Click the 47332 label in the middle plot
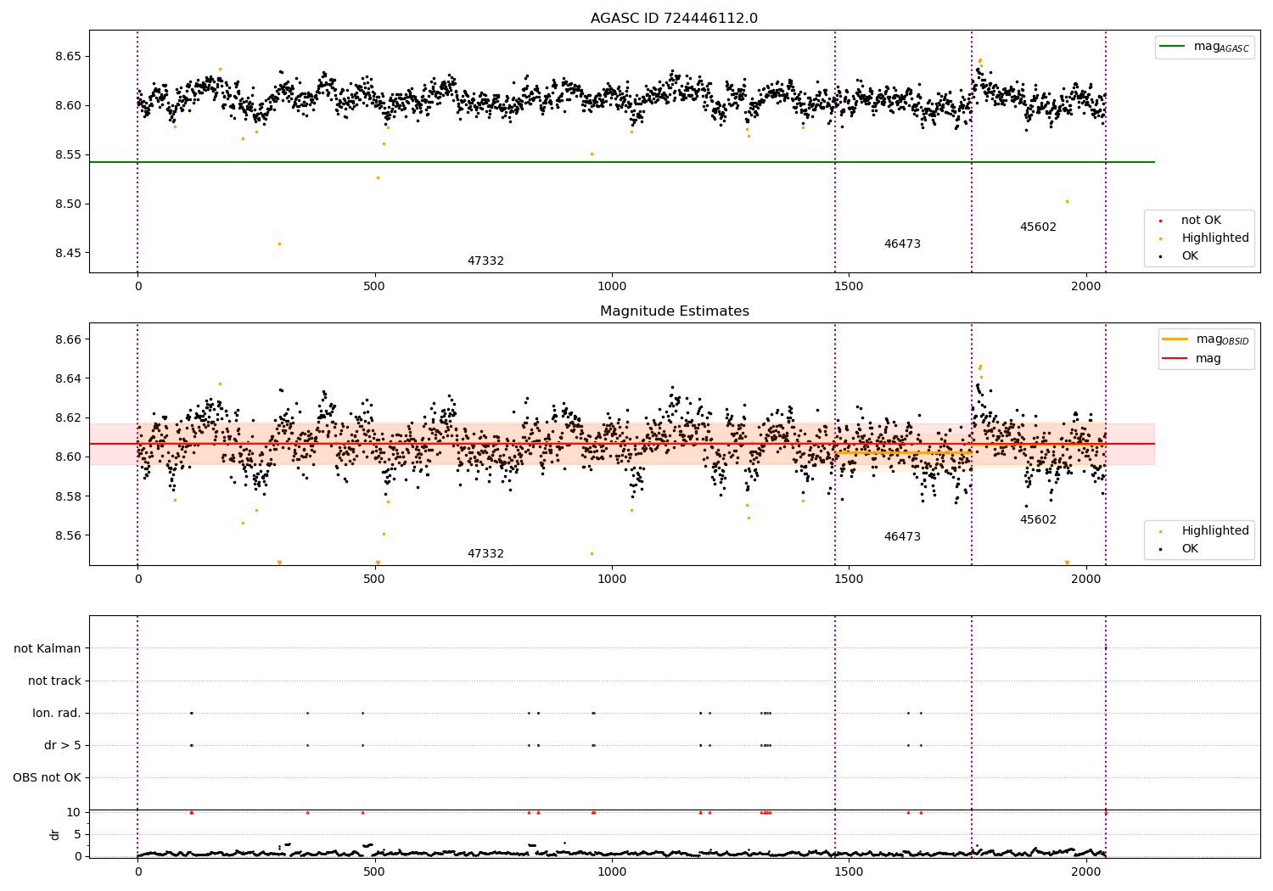Image resolution: width=1273 pixels, height=891 pixels. click(485, 554)
